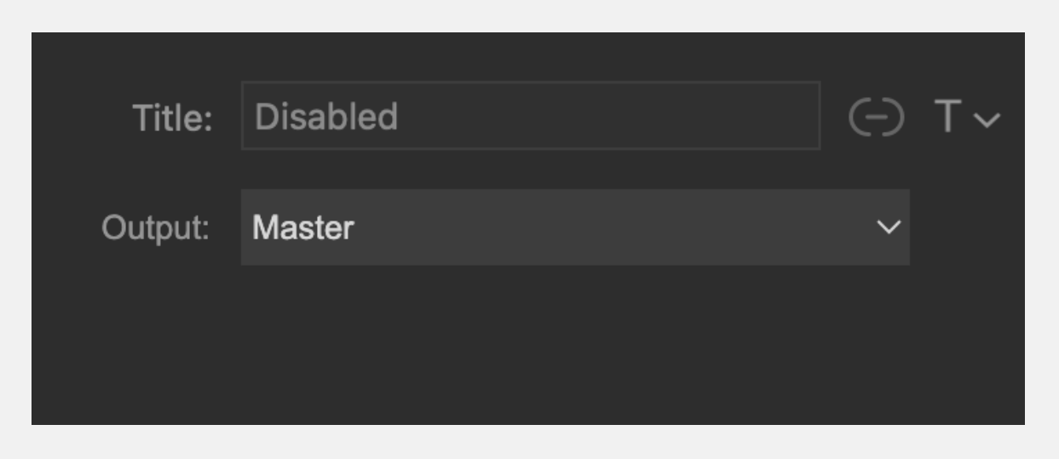Expand the chevron next to the T
Screen dimensions: 1059x459
[986, 121]
